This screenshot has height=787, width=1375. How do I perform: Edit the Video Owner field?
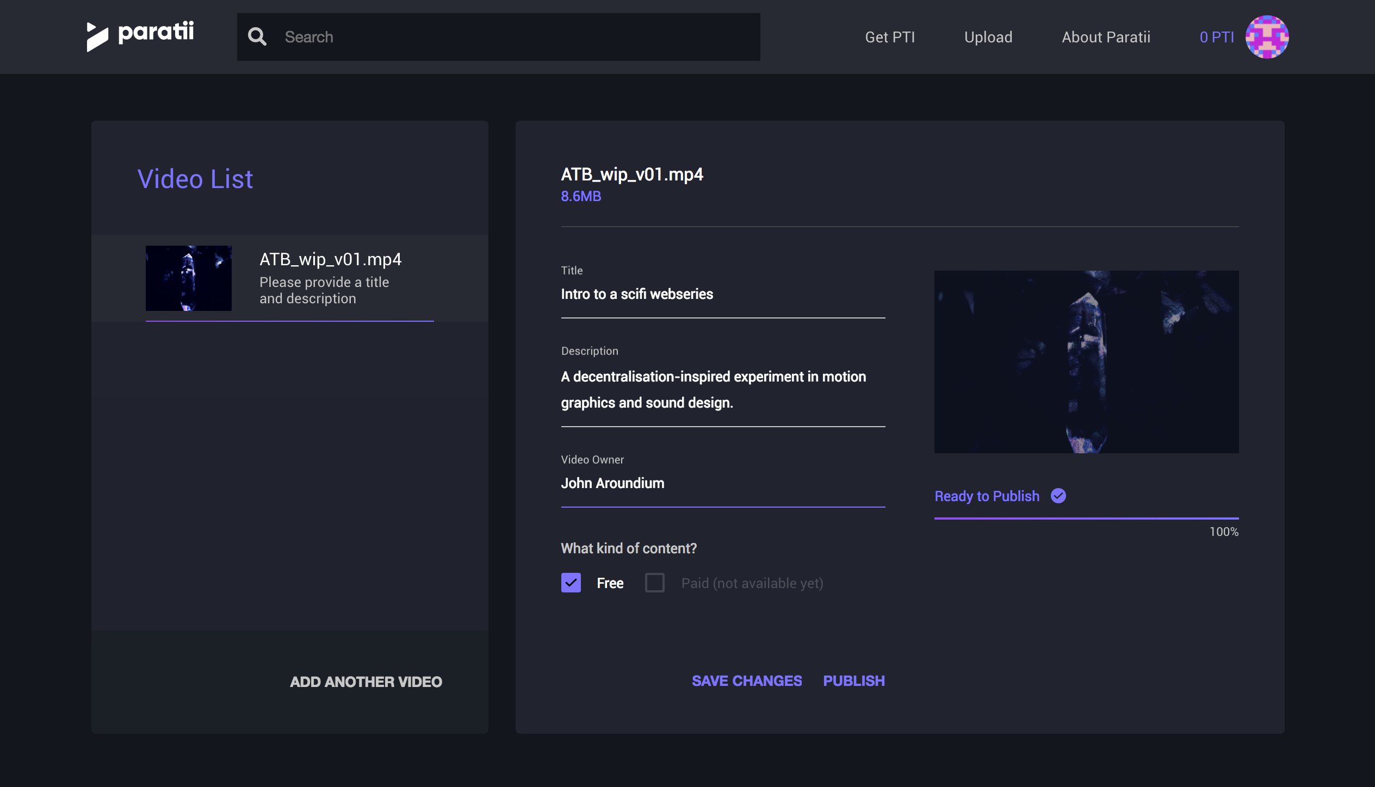coord(722,483)
